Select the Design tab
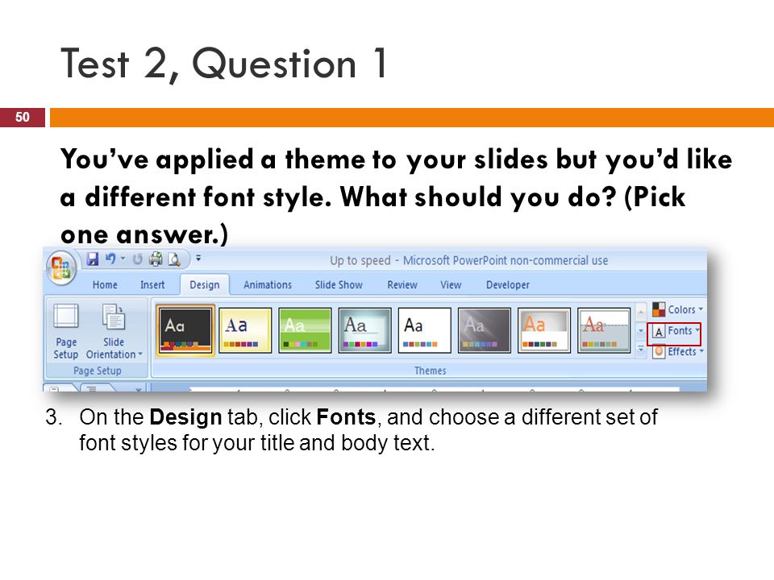This screenshot has width=774, height=580. point(204,285)
